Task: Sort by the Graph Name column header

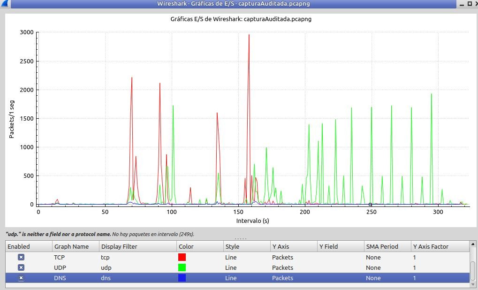Action: pos(76,246)
